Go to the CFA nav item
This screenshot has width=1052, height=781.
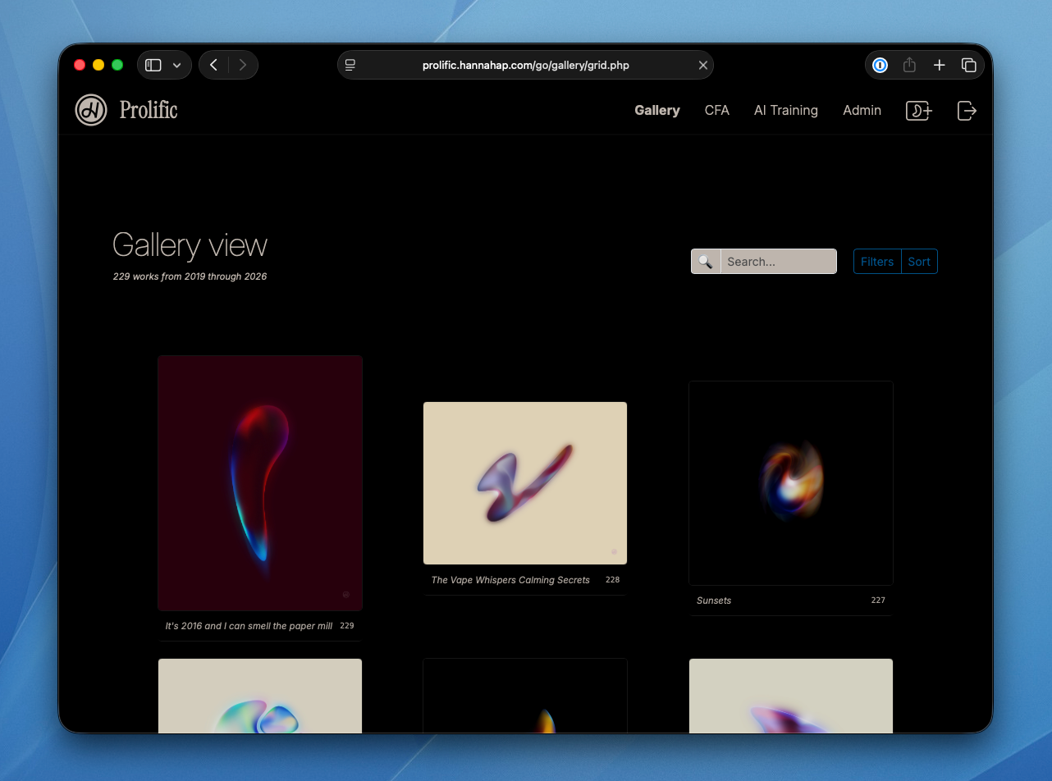pyautogui.click(x=716, y=110)
